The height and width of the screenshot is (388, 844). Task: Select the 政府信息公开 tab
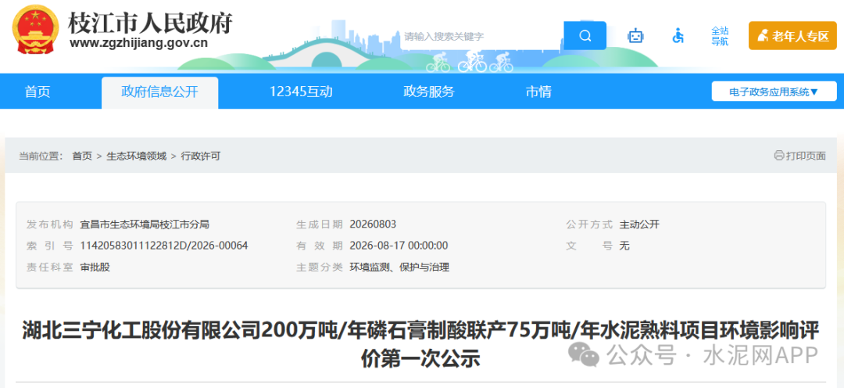(x=160, y=92)
